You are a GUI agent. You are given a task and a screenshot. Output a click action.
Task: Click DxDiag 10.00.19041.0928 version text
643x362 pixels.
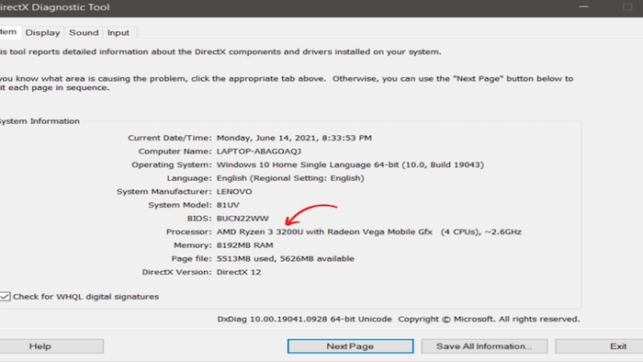point(304,319)
